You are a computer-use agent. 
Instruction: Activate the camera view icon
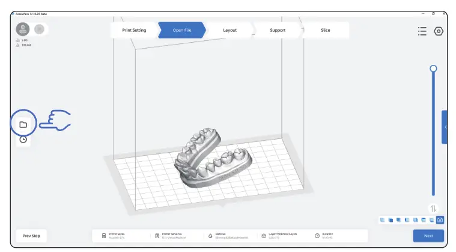point(440,220)
